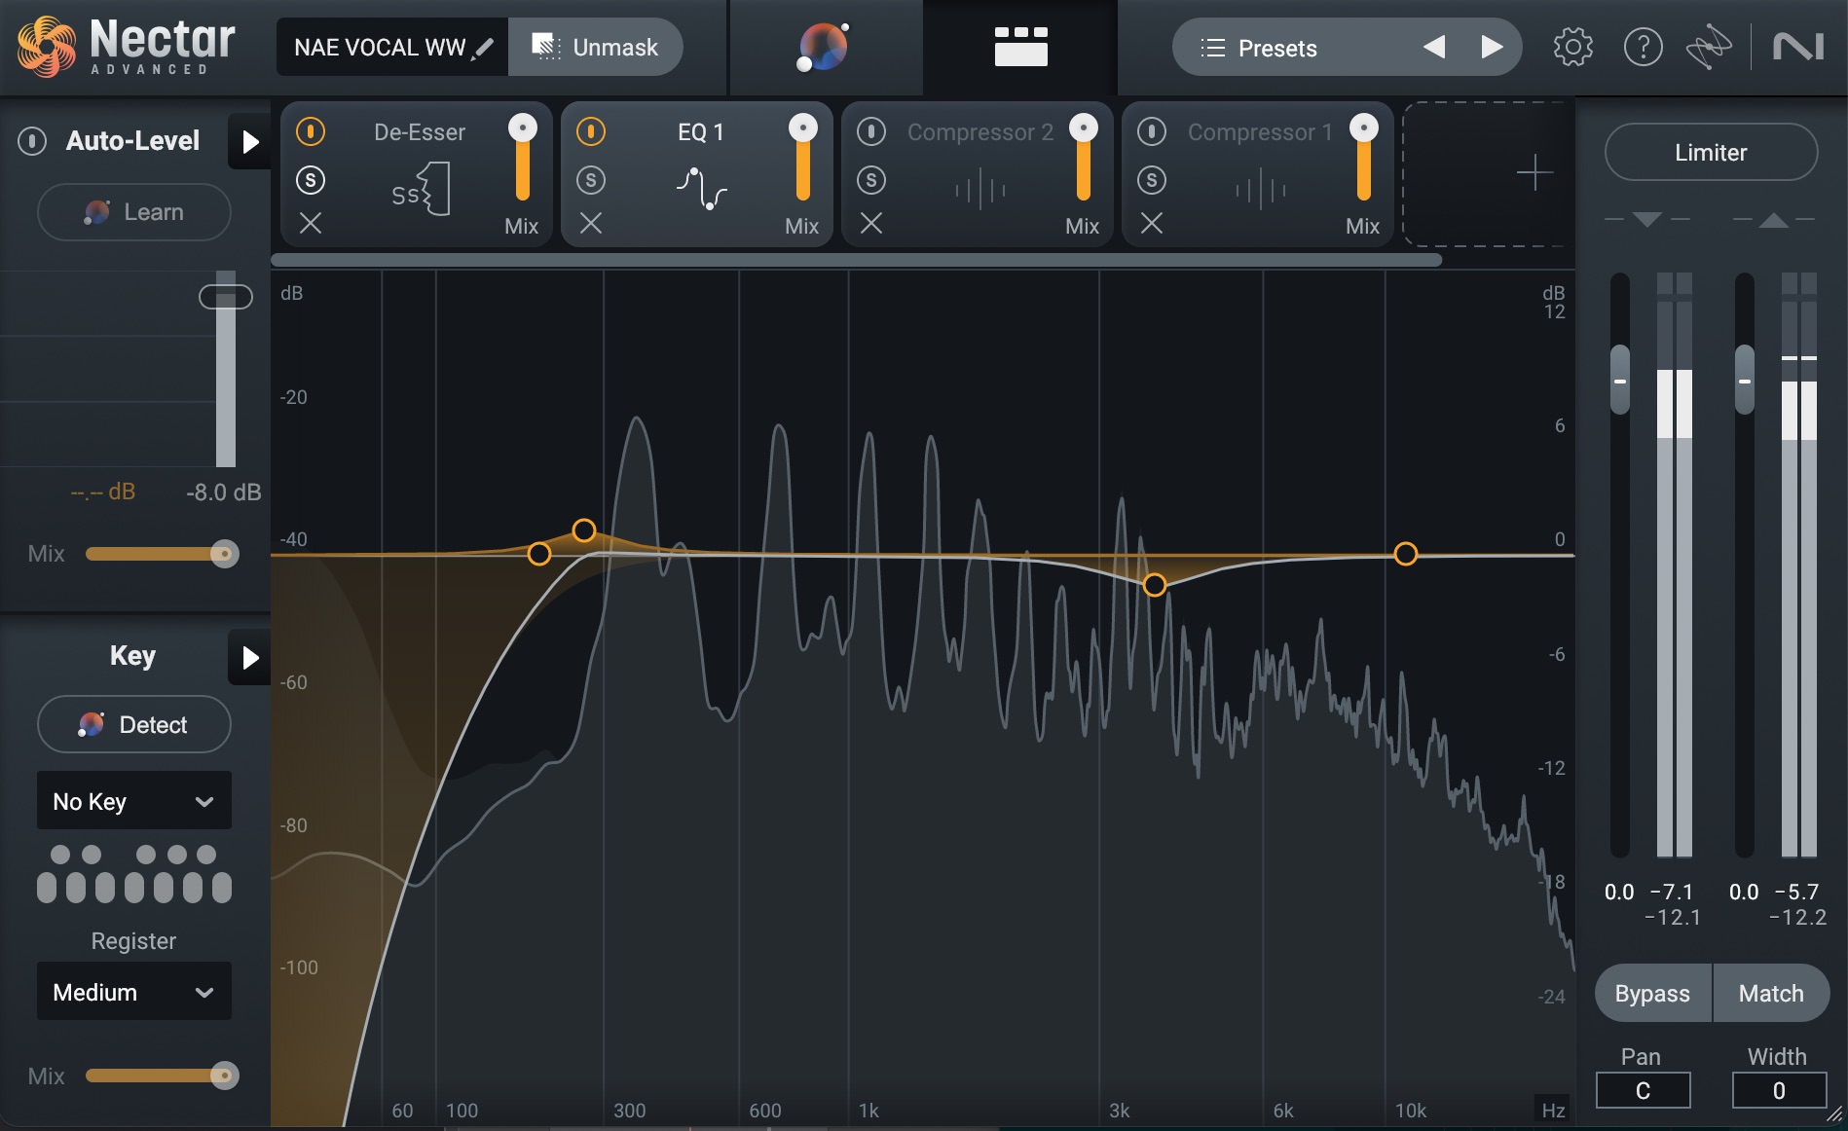1848x1131 pixels.
Task: Solo the De-Esser module
Action: point(311,180)
